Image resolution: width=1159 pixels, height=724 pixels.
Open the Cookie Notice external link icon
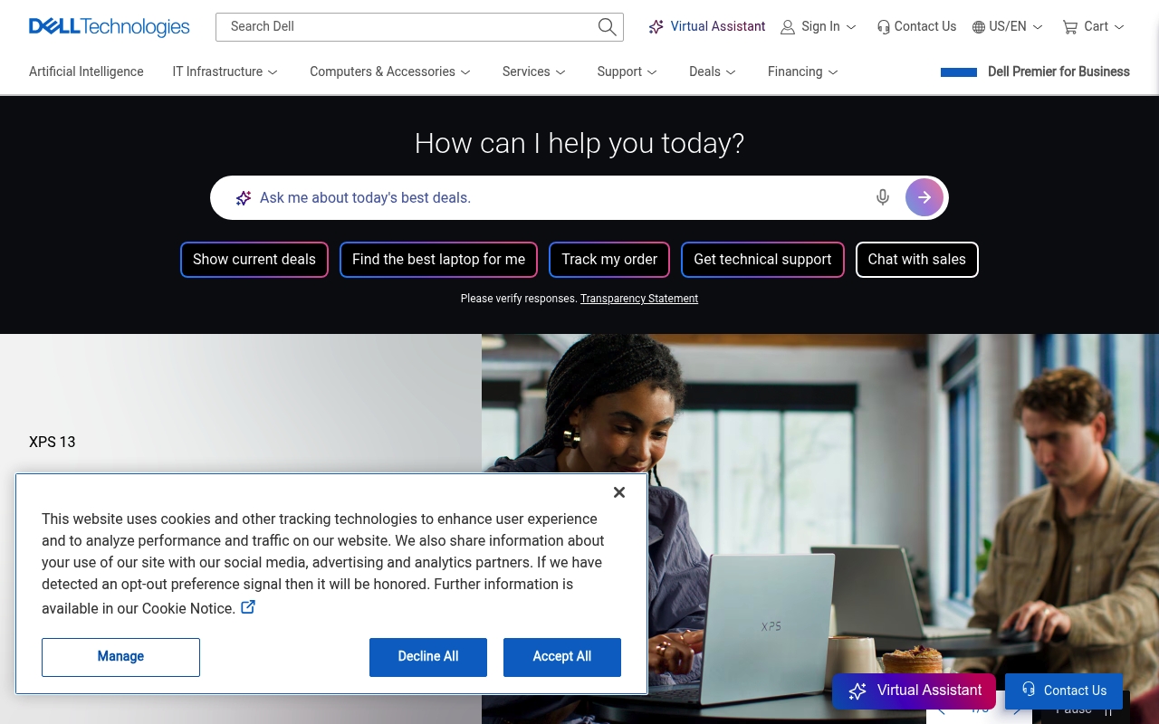tap(248, 607)
